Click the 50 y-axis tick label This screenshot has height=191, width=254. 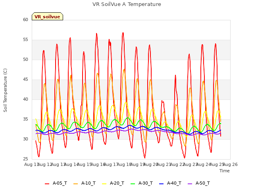[25, 59]
